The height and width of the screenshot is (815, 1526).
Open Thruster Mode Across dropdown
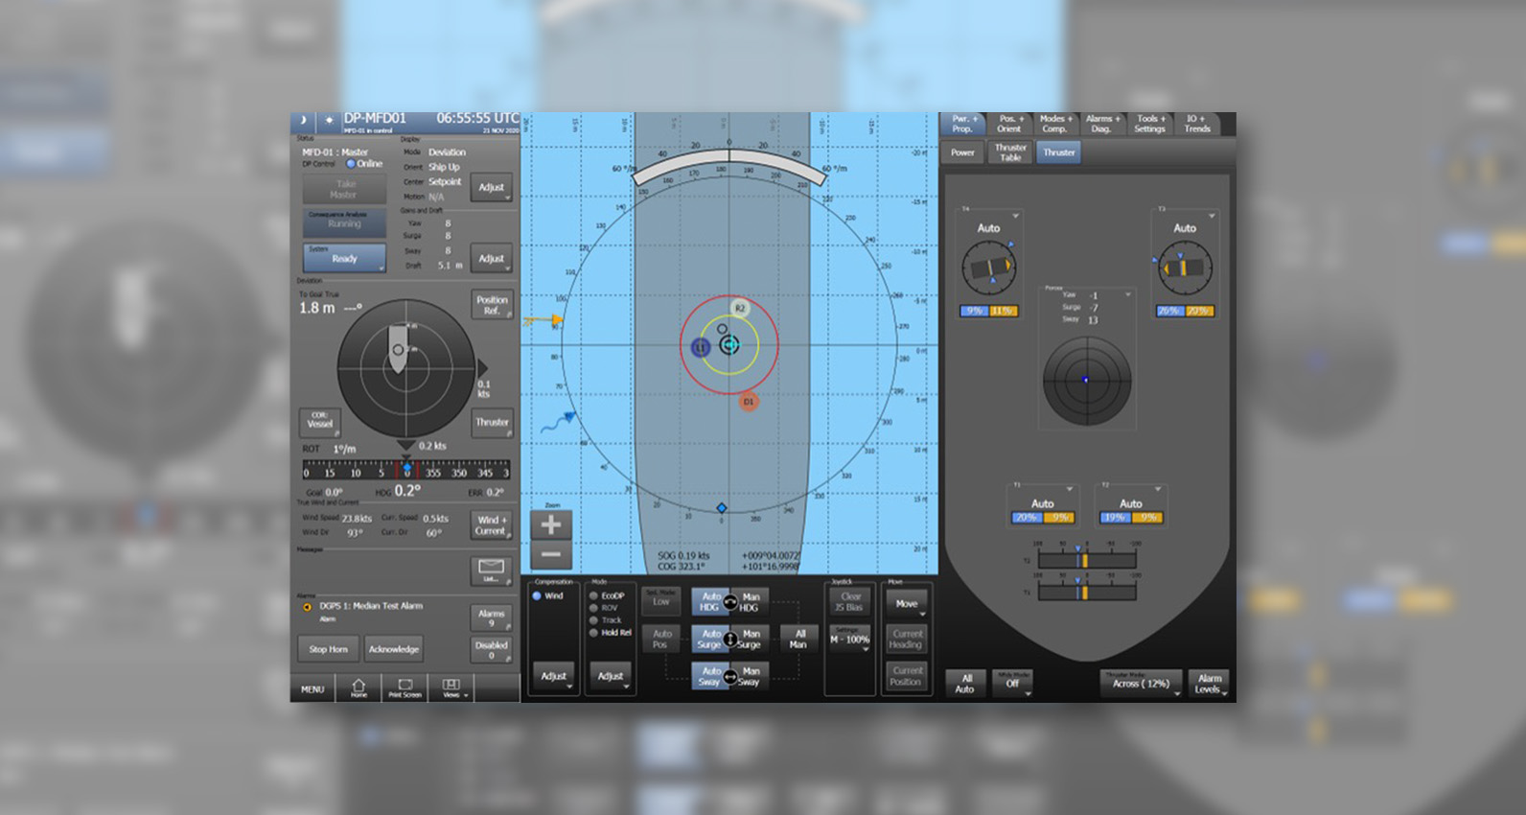point(1141,683)
